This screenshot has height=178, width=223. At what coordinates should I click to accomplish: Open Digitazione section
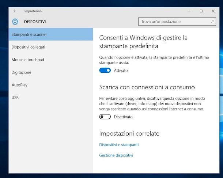click(x=50, y=72)
